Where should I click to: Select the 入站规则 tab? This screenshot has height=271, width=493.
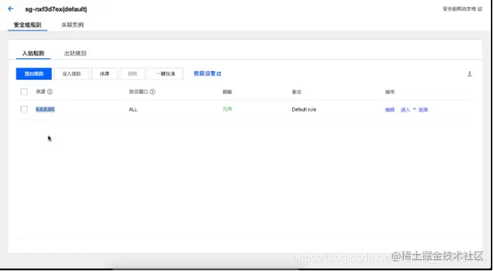point(33,53)
